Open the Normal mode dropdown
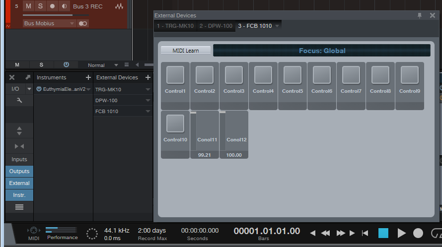This screenshot has width=442, height=247. point(103,65)
